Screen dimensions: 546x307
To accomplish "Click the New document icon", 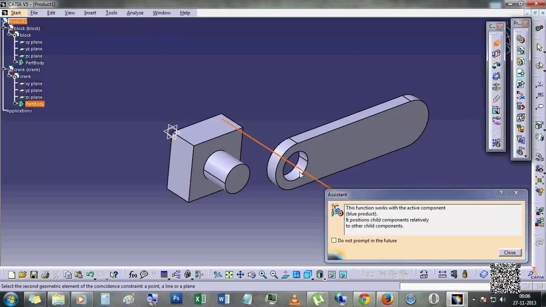I will (x=12, y=275).
